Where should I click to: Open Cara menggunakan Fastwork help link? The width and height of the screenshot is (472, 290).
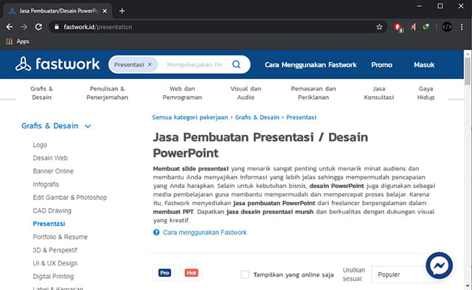click(x=205, y=232)
